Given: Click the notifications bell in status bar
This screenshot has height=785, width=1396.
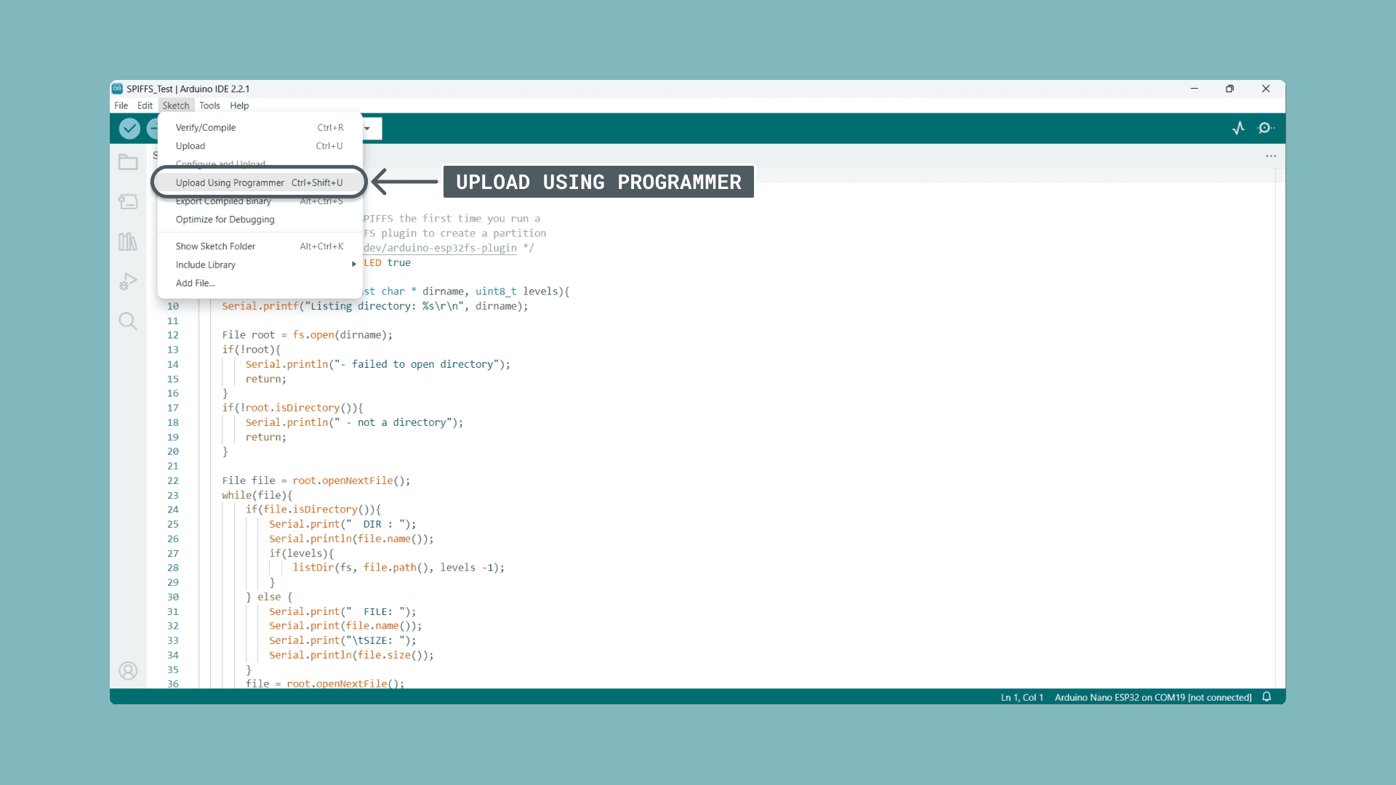Looking at the screenshot, I should click(1267, 696).
